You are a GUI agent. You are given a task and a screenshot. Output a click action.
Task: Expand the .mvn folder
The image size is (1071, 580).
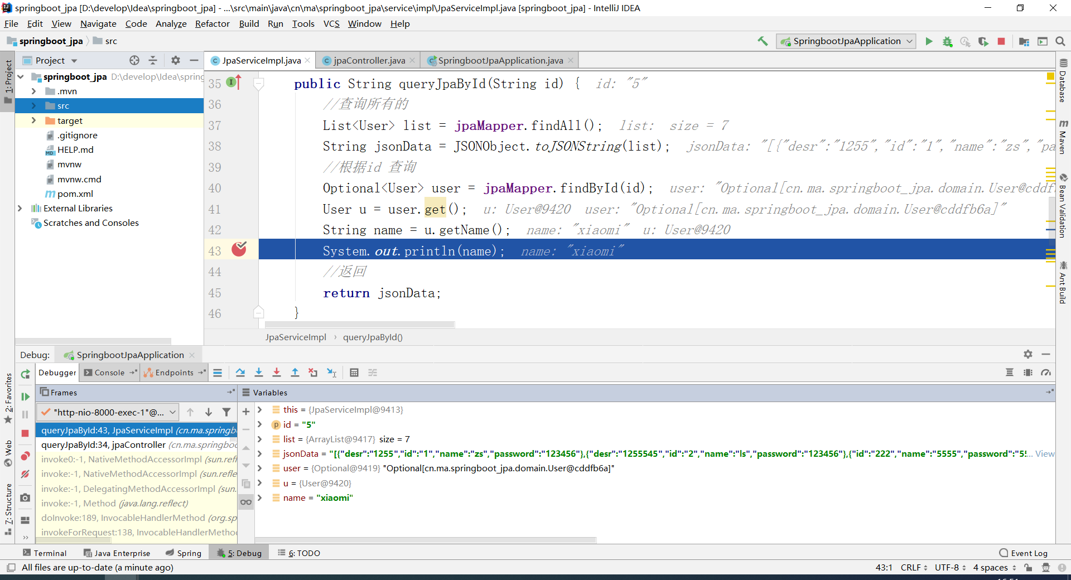[x=33, y=91]
